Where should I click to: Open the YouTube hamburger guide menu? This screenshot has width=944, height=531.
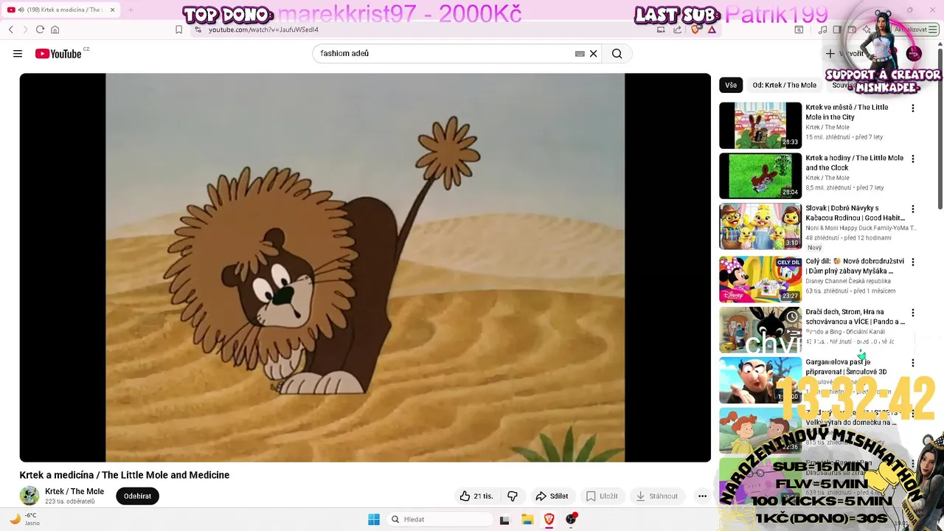coord(18,54)
